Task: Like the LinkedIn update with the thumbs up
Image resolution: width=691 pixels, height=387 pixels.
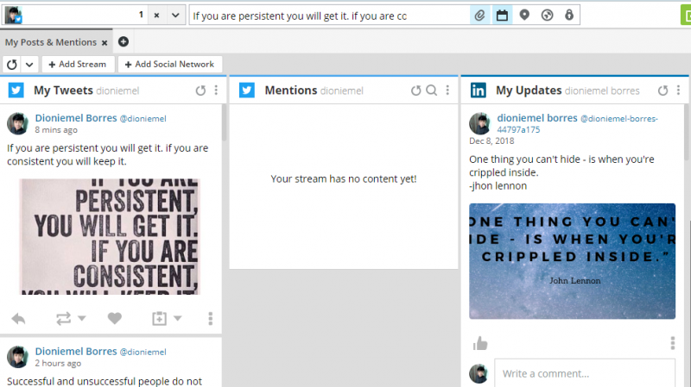Action: pyautogui.click(x=480, y=343)
